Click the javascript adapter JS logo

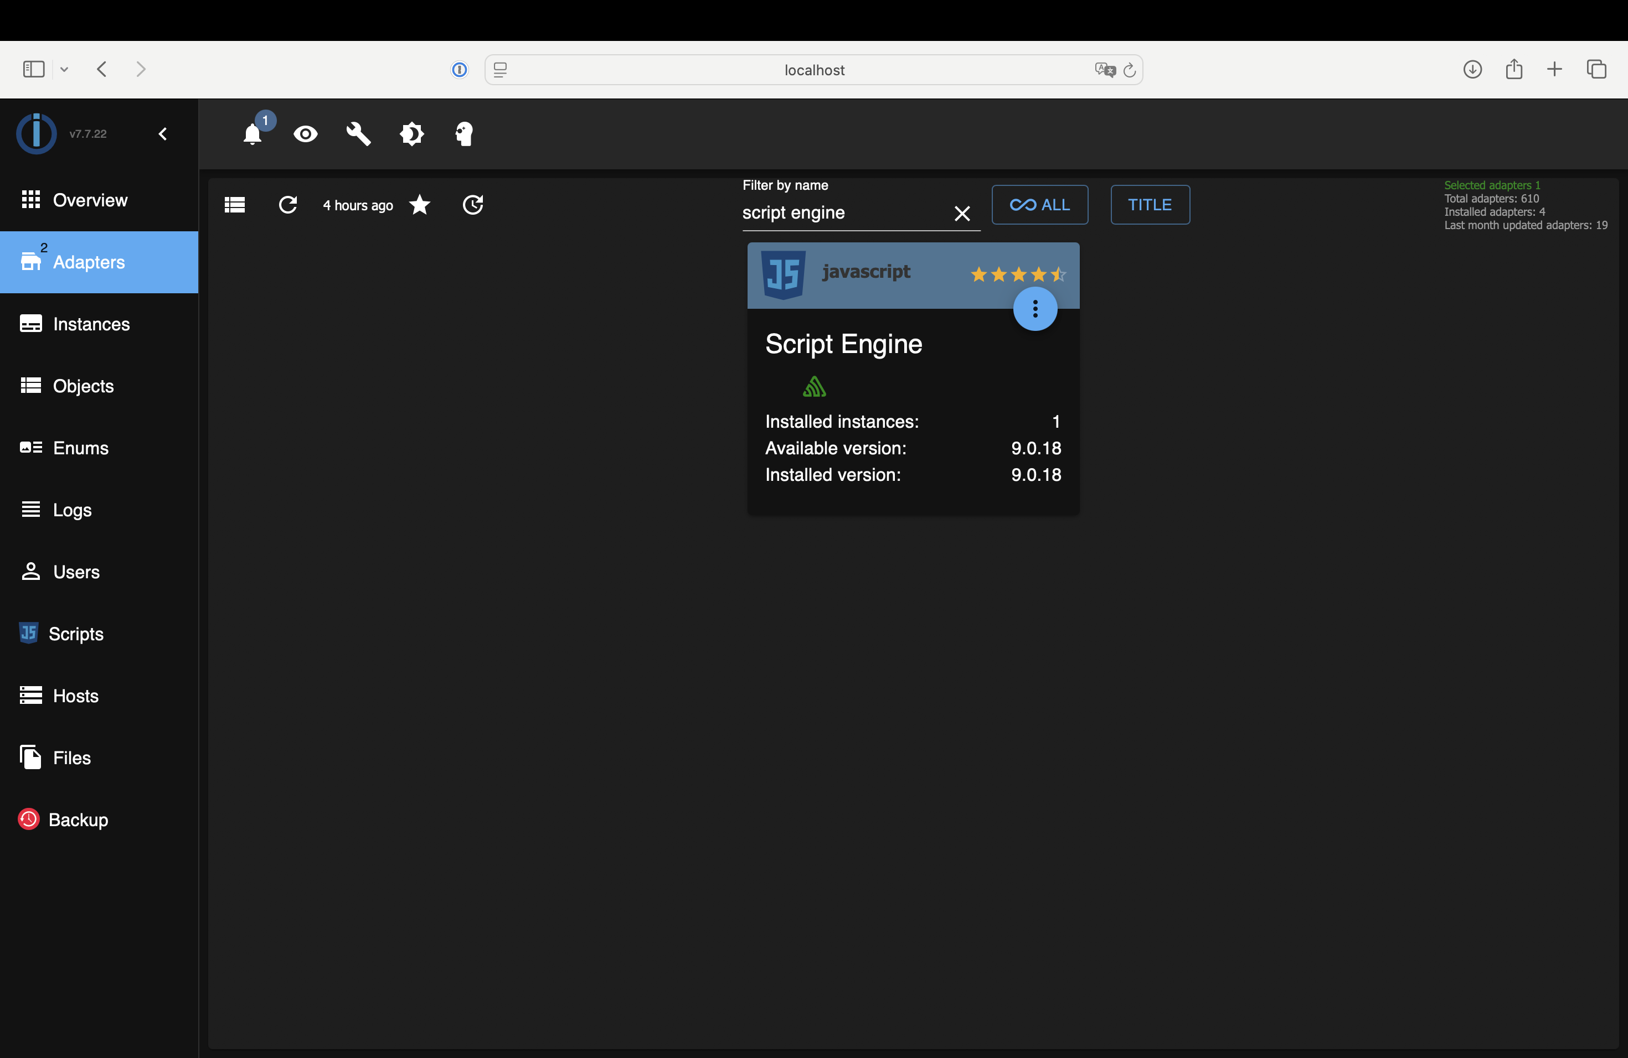[x=783, y=275]
